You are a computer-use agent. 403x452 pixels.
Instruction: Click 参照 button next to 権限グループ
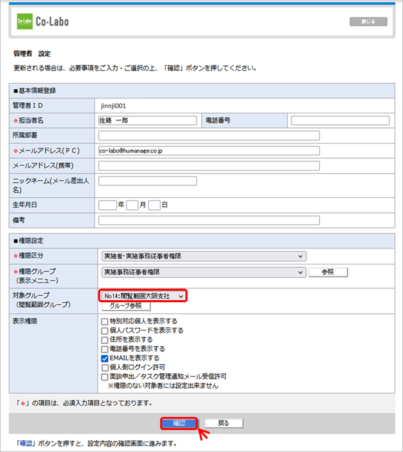(328, 272)
